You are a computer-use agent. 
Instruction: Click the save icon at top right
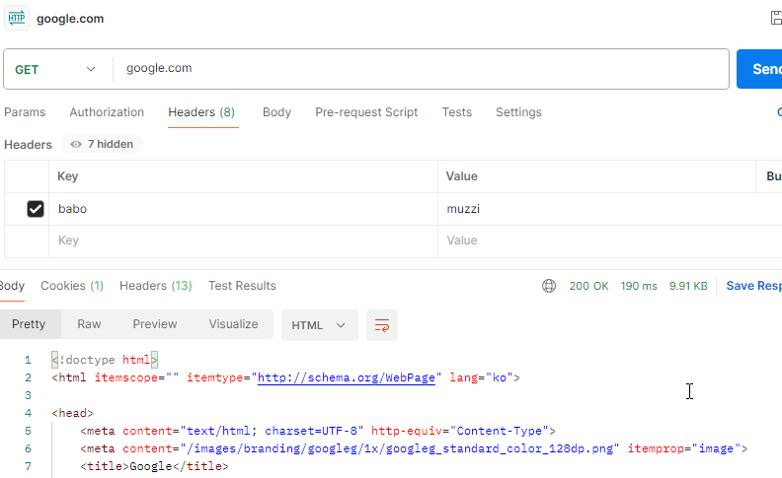coord(776,18)
